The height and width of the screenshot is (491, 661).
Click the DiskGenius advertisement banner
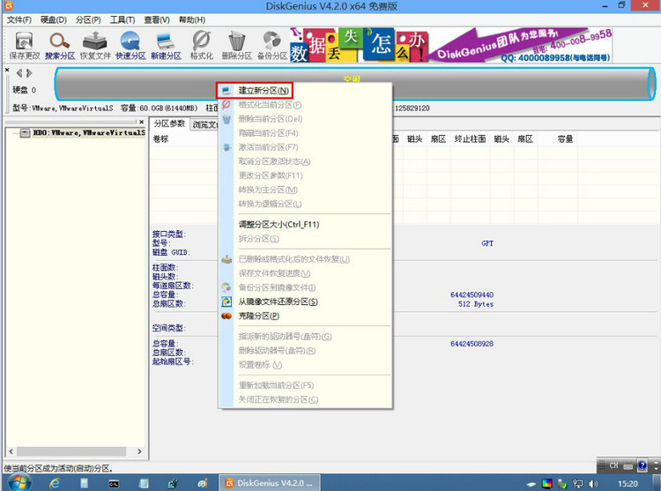pos(476,45)
